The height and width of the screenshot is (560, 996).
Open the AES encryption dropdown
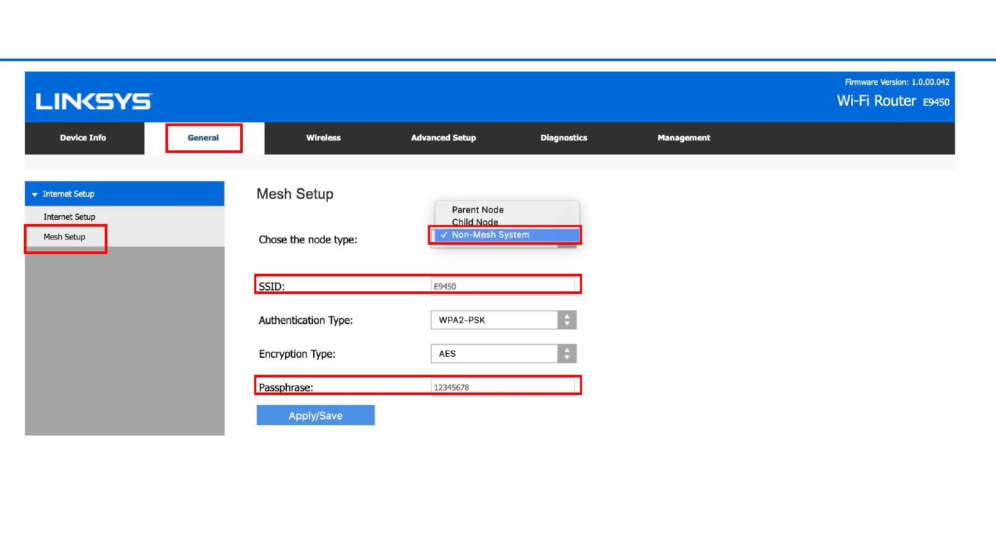pyautogui.click(x=494, y=354)
